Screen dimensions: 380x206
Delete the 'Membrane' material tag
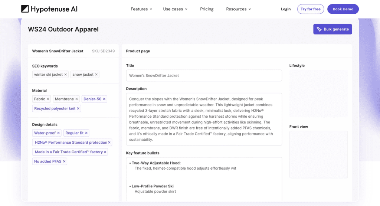pos(77,99)
